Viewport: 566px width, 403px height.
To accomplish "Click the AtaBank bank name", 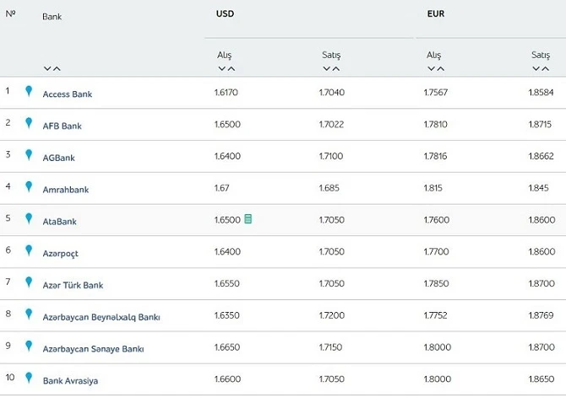I will [60, 222].
